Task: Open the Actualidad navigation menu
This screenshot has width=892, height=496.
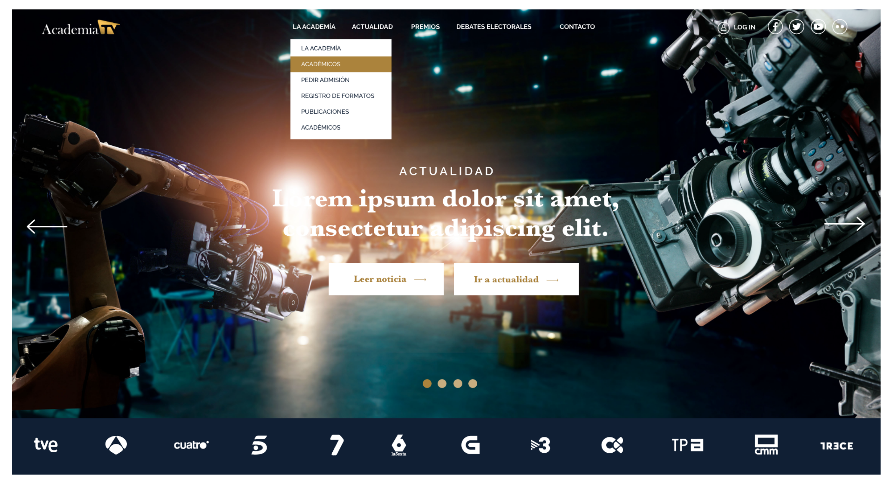Action: (x=372, y=27)
